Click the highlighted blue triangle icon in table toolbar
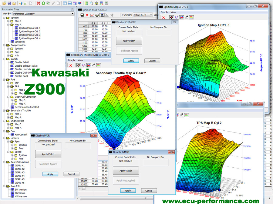The height and width of the screenshot is (204, 273). click(x=102, y=15)
